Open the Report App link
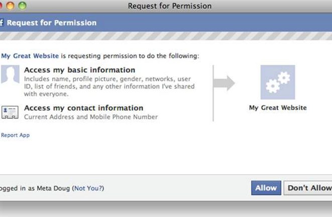Screen dimensions: 332x217 15,135
